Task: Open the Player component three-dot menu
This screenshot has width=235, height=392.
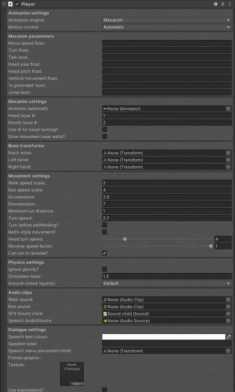Action: click(230, 4)
